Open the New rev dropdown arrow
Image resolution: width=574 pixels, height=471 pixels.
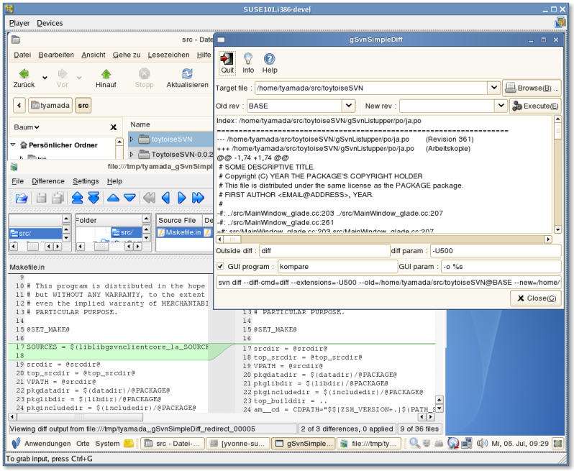click(x=501, y=106)
